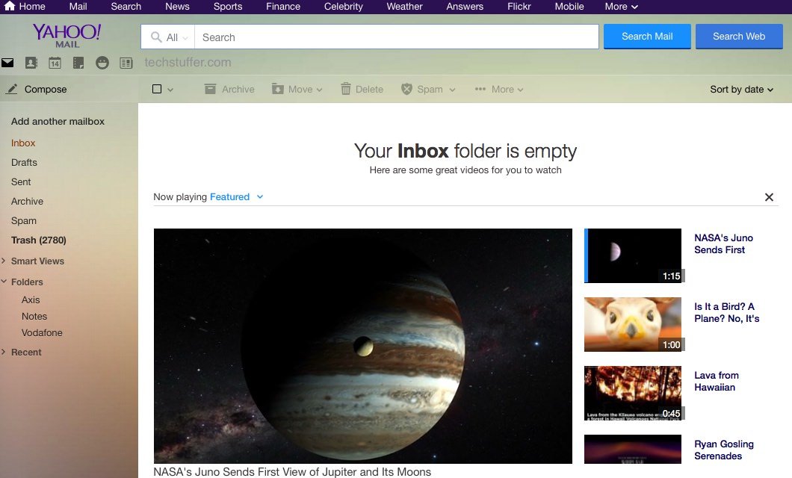
Task: Open Mail in the top bar
Action: click(78, 7)
